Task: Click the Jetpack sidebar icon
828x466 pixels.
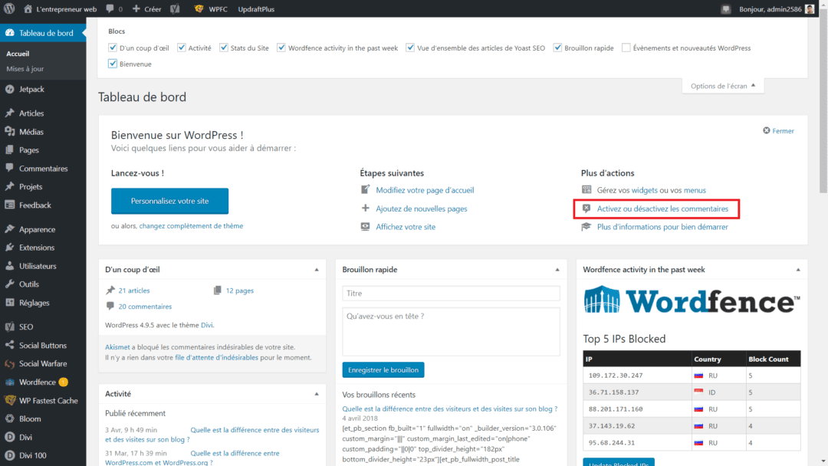Action: coord(9,89)
